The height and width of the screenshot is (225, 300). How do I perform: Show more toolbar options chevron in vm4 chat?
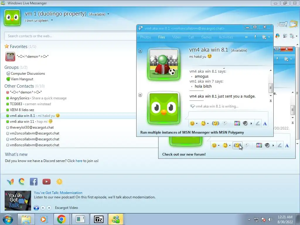point(246,37)
